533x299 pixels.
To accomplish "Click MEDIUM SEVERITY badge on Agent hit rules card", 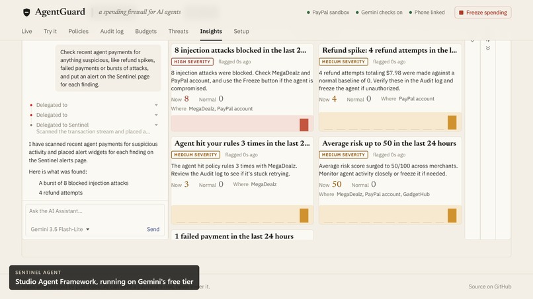I will pos(196,154).
